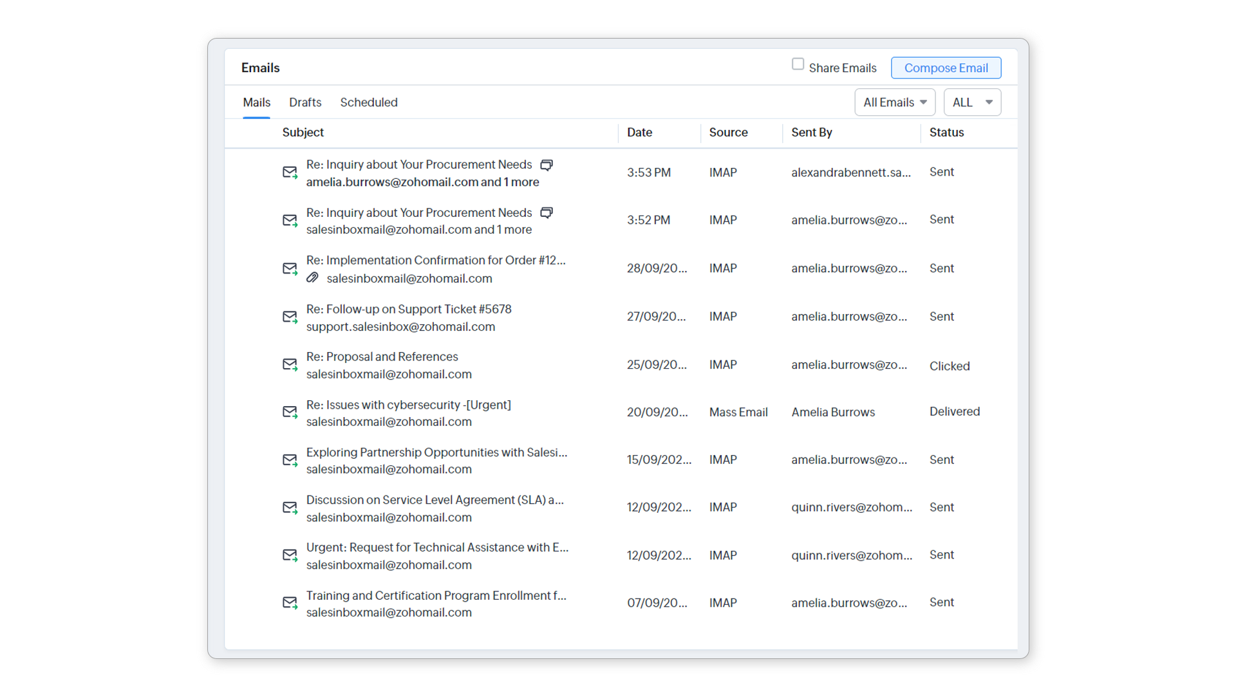This screenshot has height=695, width=1236.
Task: Click sent mail icon for Procurement Needs 3:53 PM
Action: point(290,172)
